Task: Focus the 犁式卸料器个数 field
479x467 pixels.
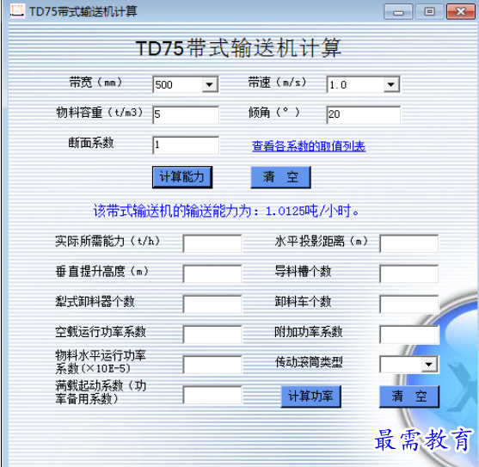Action: pyautogui.click(x=212, y=304)
